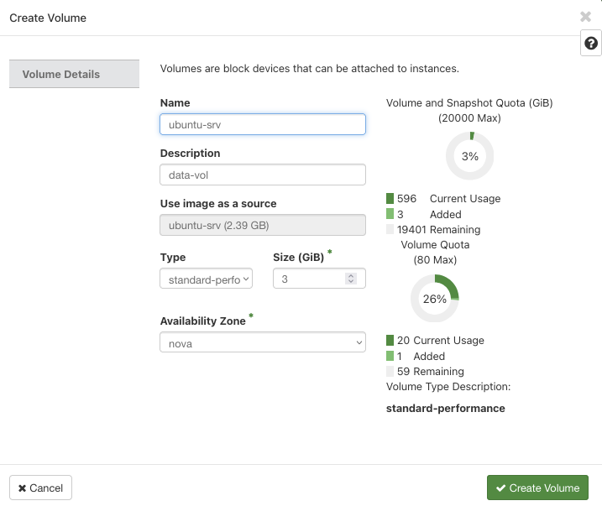The width and height of the screenshot is (602, 506).
Task: Click the Cancel button
Action: click(40, 488)
